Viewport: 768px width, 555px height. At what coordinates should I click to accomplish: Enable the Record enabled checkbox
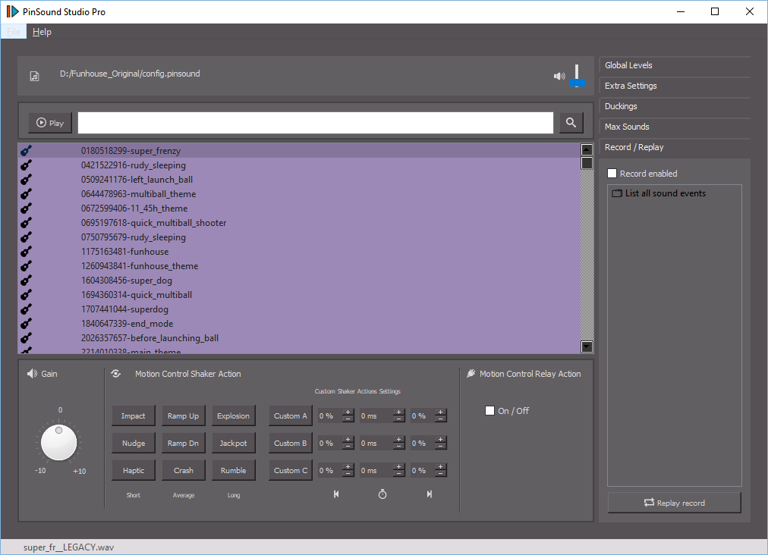pyautogui.click(x=612, y=174)
